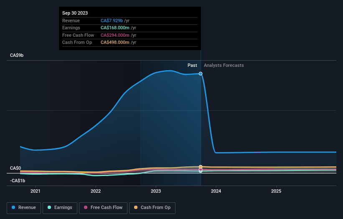This screenshot has height=219, width=343.
Task: Toggle the Cash From Op legend series
Action: click(x=152, y=208)
